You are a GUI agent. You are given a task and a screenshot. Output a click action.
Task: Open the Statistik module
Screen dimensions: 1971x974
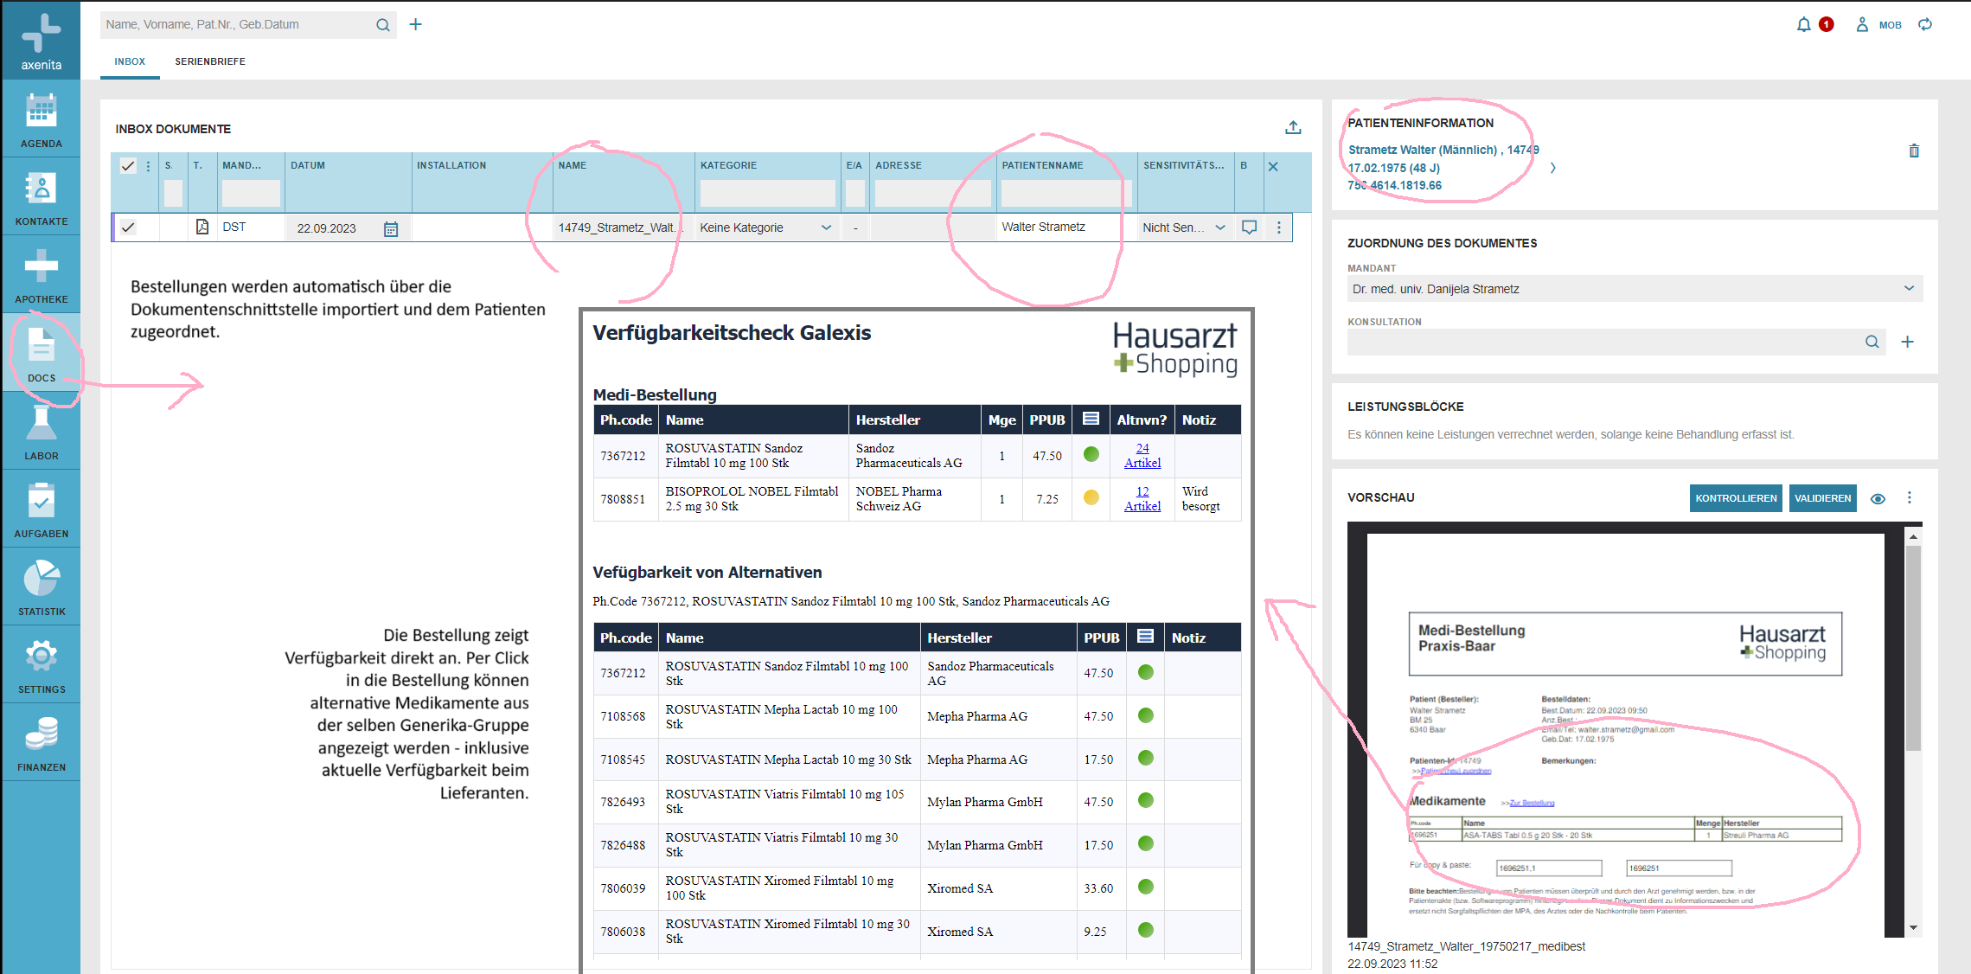[x=41, y=587]
